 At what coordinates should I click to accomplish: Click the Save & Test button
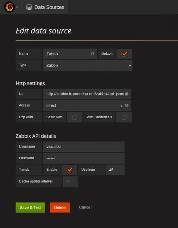click(x=30, y=207)
